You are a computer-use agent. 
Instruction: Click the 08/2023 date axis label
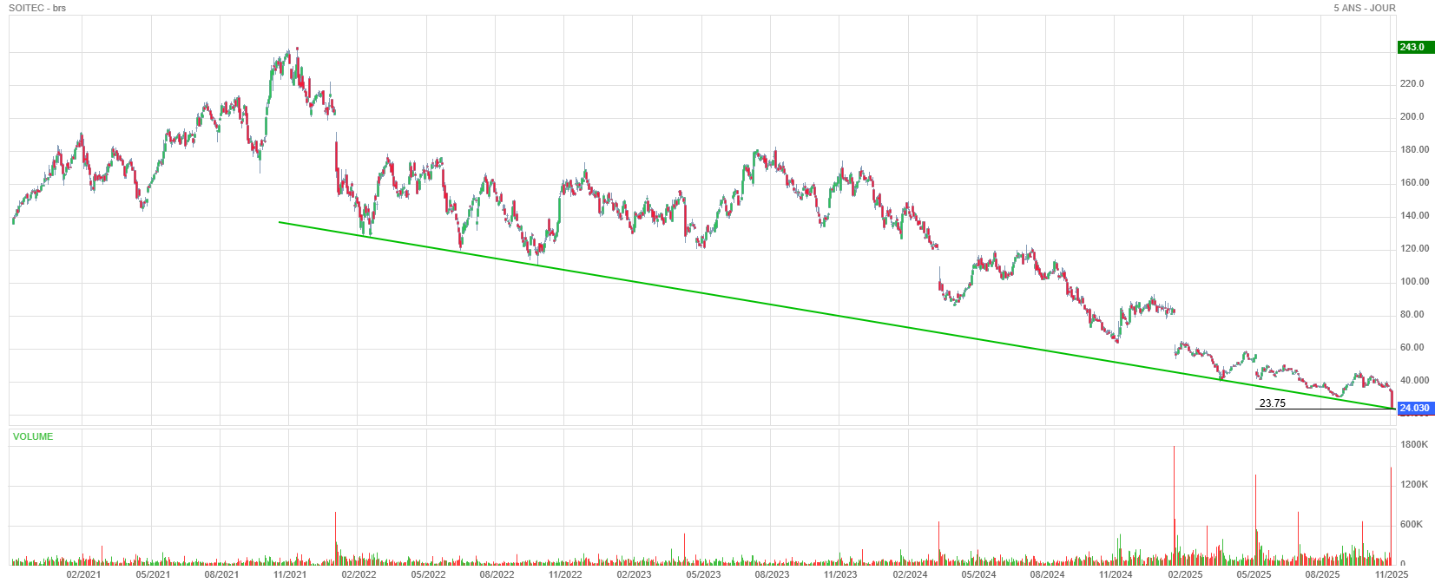772,574
